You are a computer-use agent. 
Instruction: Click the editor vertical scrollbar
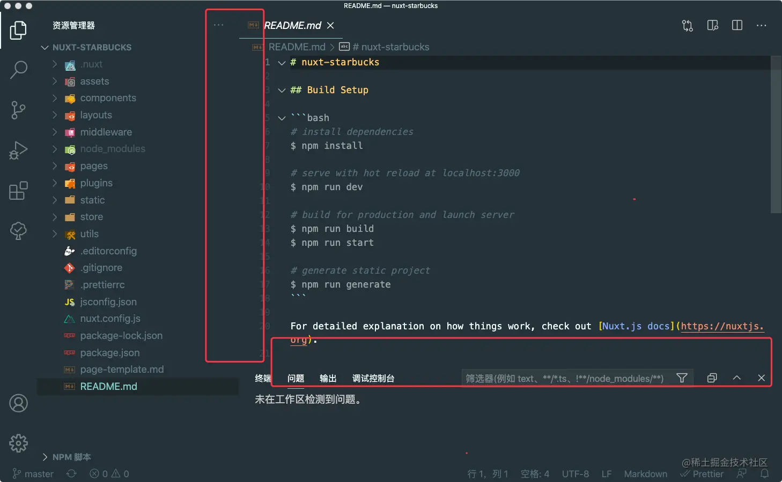(776, 134)
